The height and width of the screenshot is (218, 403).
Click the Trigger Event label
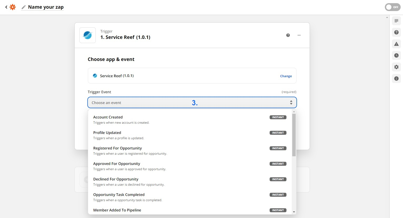pos(99,92)
